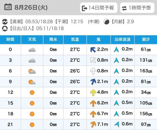Screen dimensions: 157x130
Task: Click the blue wind arrow showing 2.2m
Action: (x=93, y=50)
